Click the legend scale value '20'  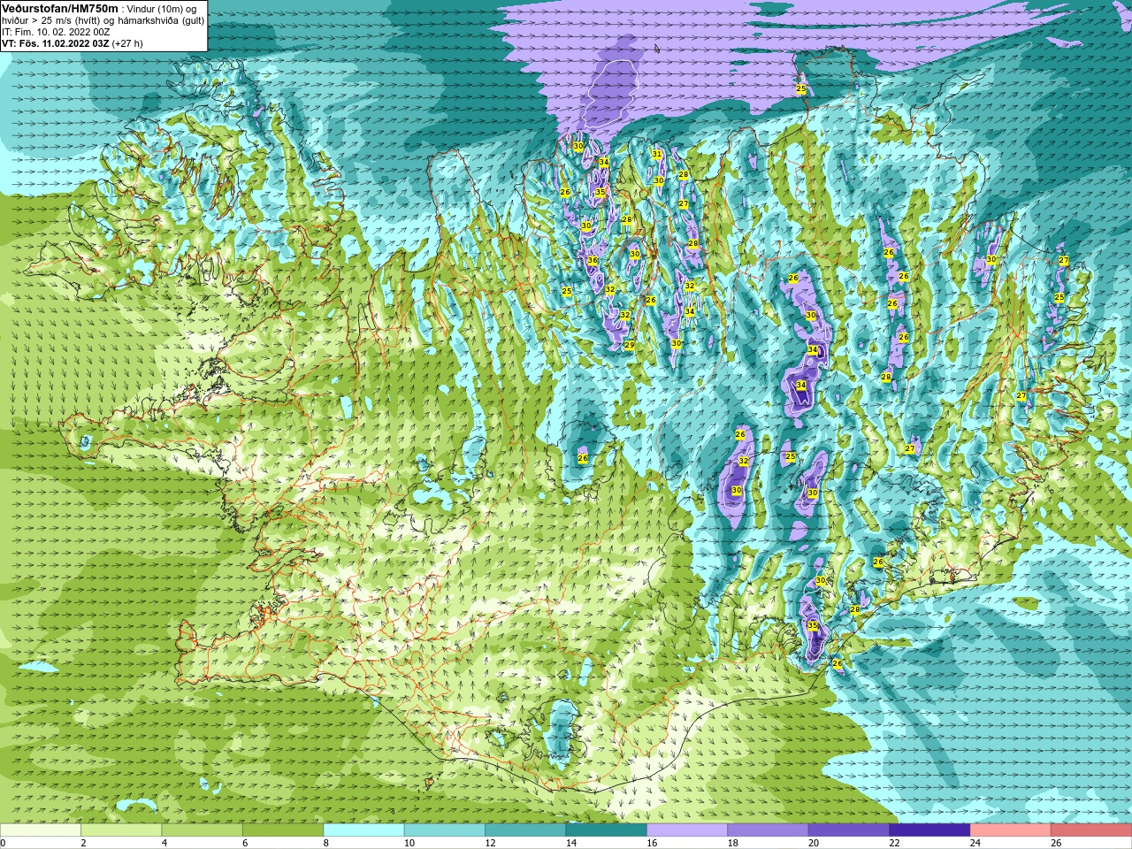click(x=814, y=843)
